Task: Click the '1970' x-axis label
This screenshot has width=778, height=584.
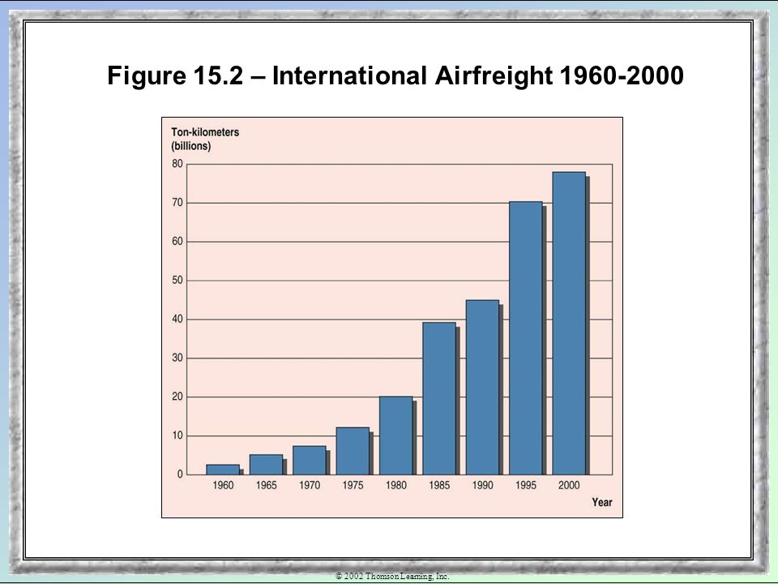Action: coord(310,485)
